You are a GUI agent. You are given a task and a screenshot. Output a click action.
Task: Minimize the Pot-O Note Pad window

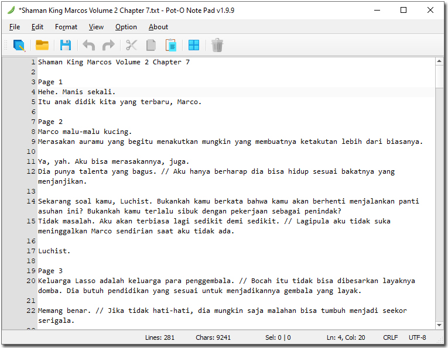[x=377, y=11]
